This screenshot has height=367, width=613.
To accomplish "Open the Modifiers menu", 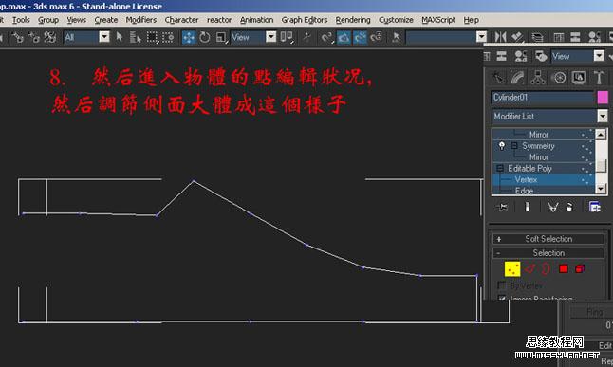I will click(140, 20).
